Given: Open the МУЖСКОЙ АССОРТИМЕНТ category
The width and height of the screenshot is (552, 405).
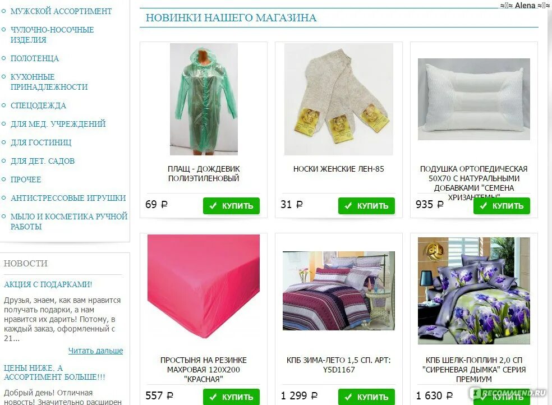Looking at the screenshot, I should pyautogui.click(x=61, y=11).
